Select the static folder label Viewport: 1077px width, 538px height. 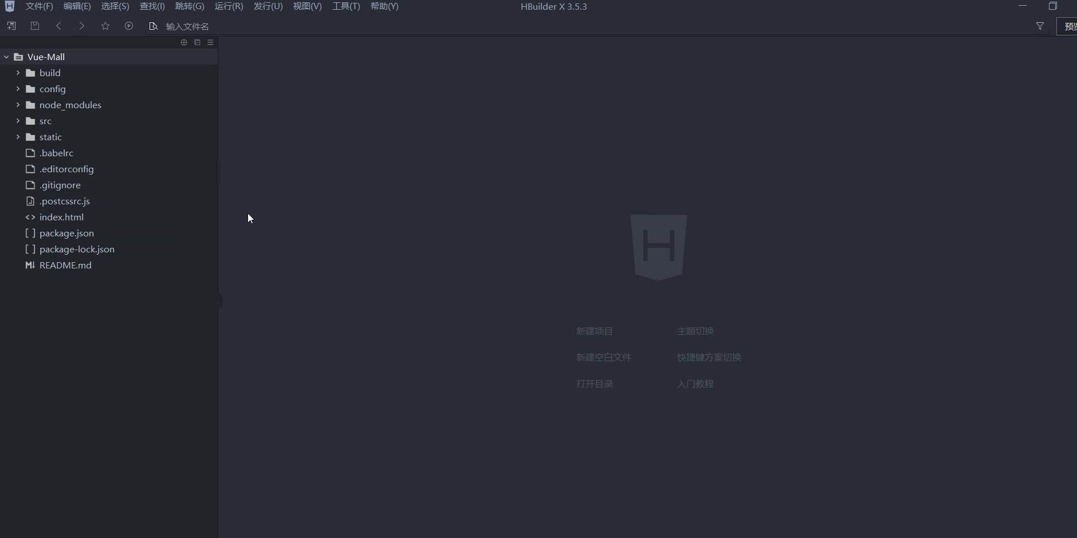(50, 137)
